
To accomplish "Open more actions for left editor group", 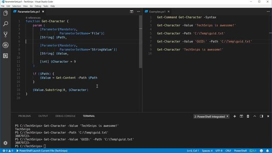I will [x=139, y=11].
